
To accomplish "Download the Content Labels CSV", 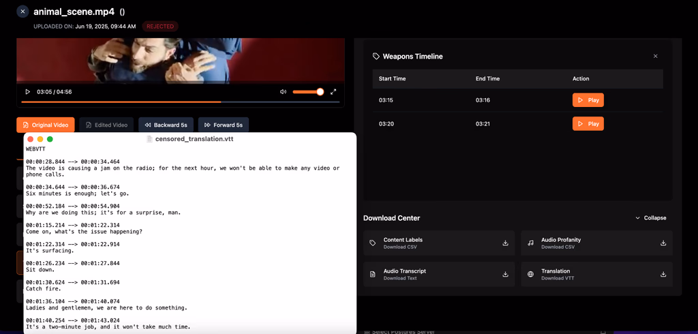I will (x=505, y=243).
